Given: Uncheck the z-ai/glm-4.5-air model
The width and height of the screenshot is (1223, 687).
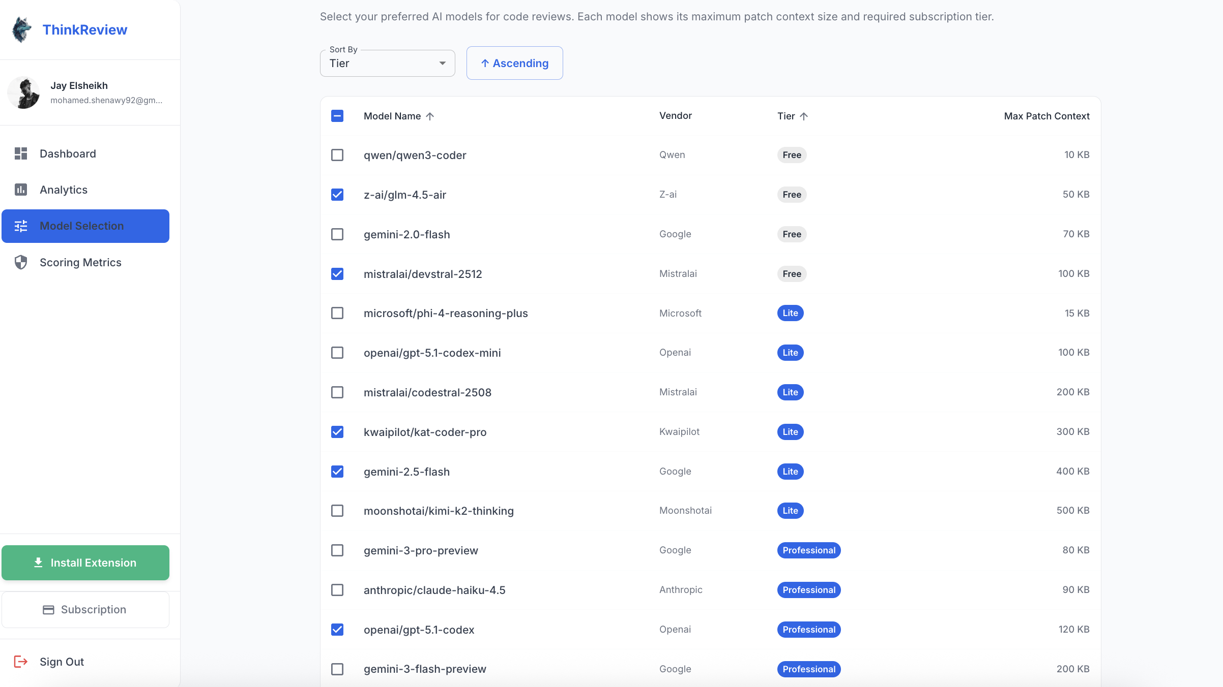Looking at the screenshot, I should coord(337,195).
